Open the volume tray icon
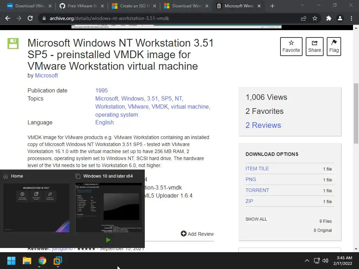 pyautogui.click(x=325, y=261)
